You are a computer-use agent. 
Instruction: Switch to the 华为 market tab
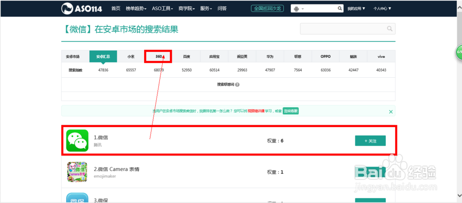270,56
